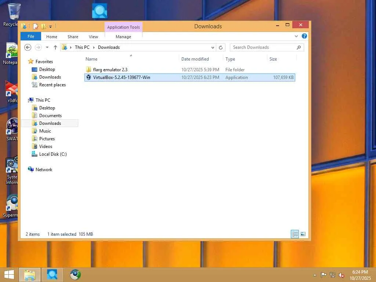Open Downloads under Favorites
Image resolution: width=376 pixels, height=282 pixels.
[50, 77]
